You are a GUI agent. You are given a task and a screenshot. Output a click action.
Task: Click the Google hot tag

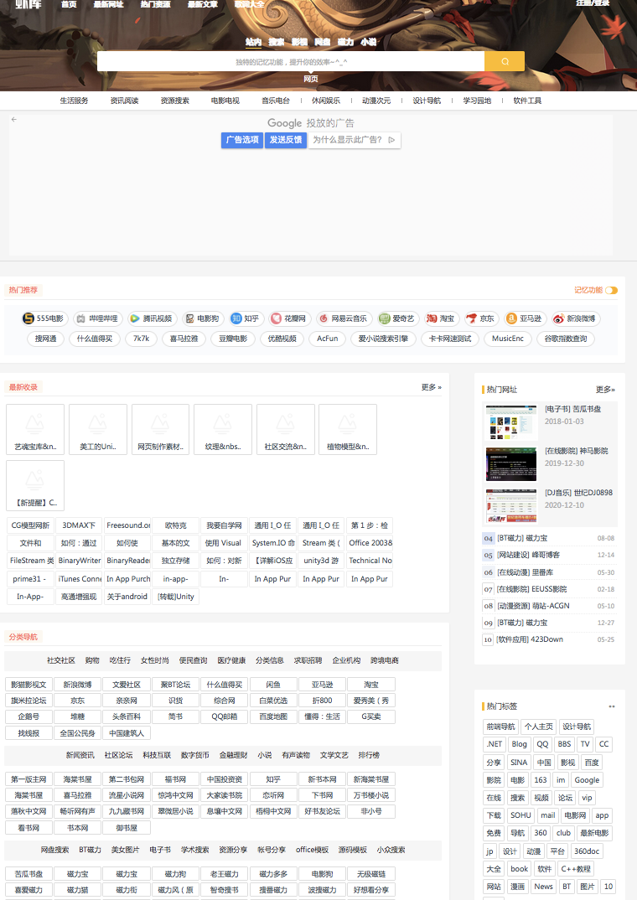[x=587, y=780]
